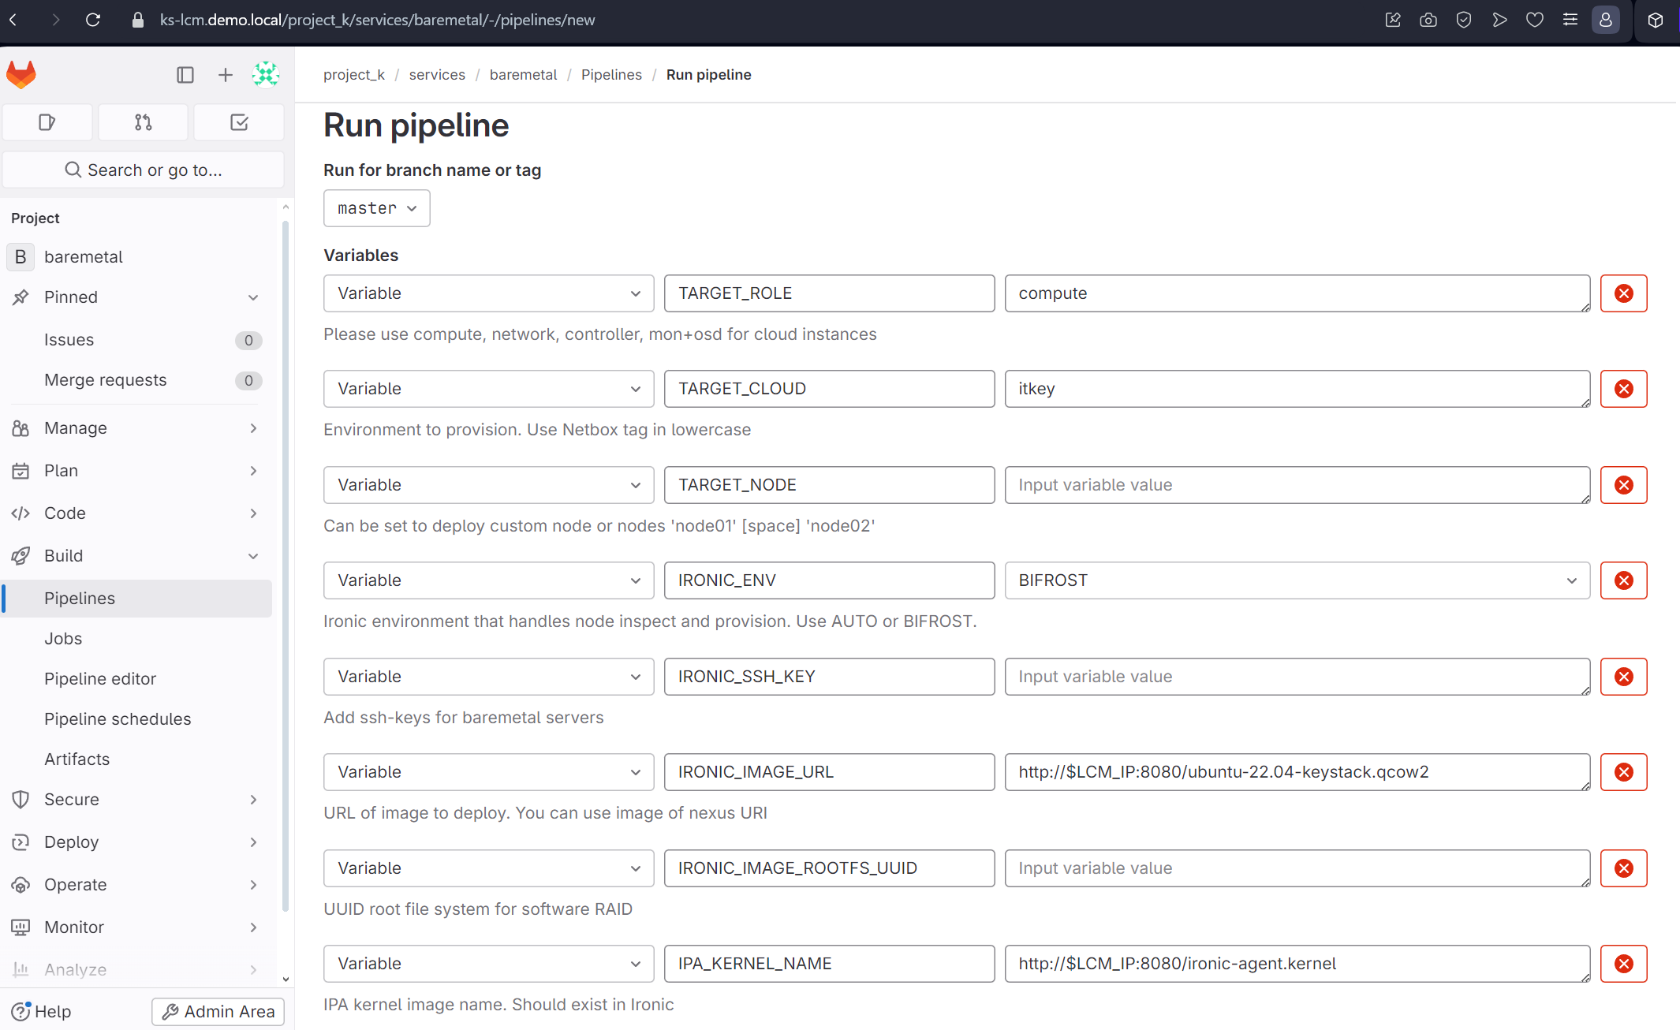The width and height of the screenshot is (1680, 1030).
Task: Follow the baremetal breadcrumb link
Action: [x=523, y=75]
